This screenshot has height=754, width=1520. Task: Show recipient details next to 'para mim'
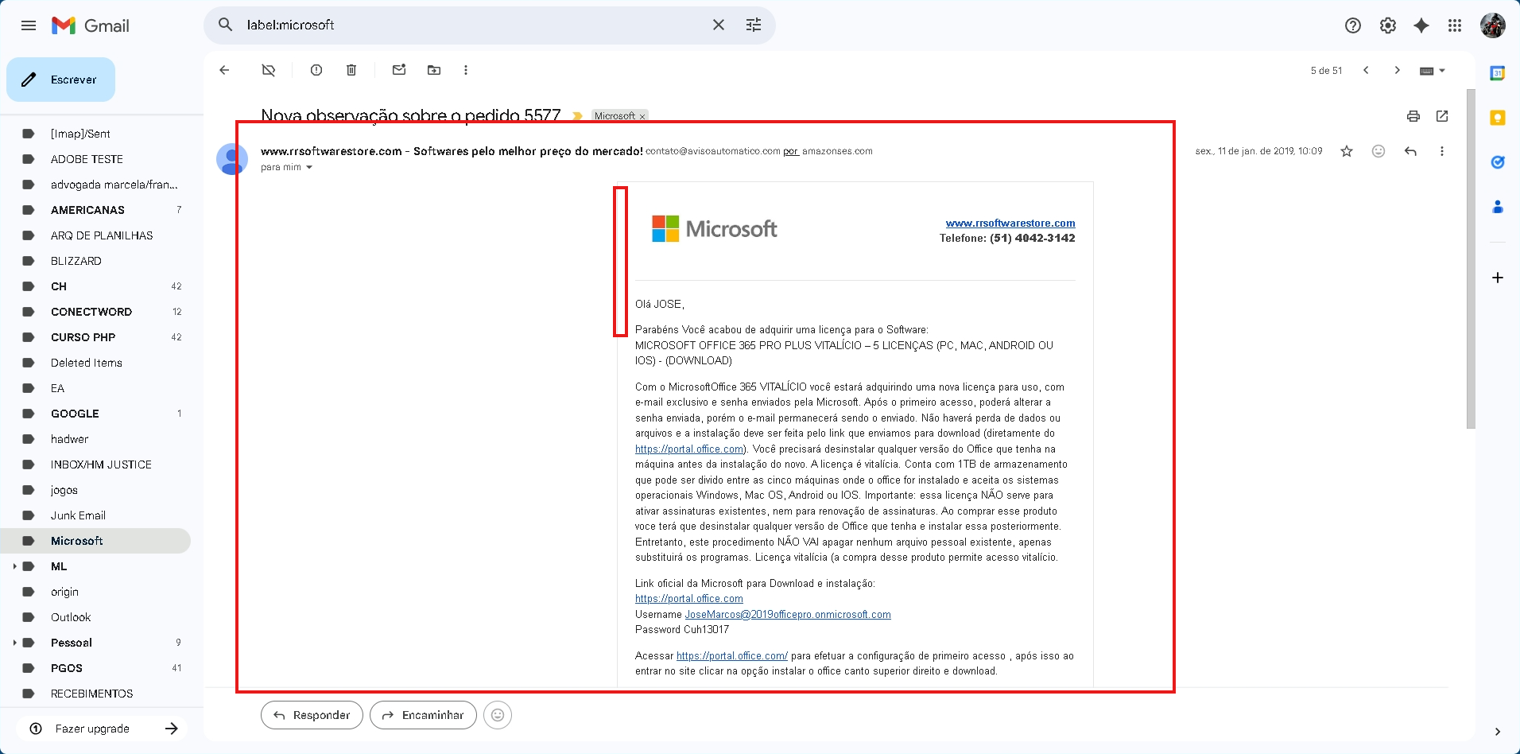pyautogui.click(x=309, y=167)
